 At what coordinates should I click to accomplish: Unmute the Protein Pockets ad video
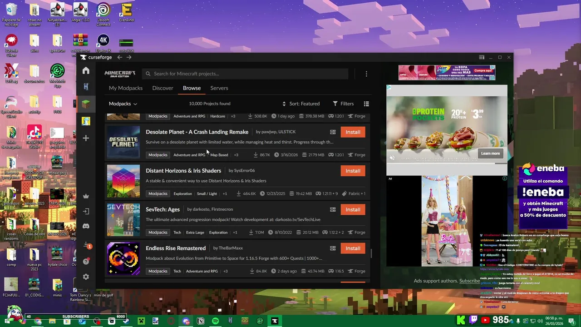click(393, 158)
